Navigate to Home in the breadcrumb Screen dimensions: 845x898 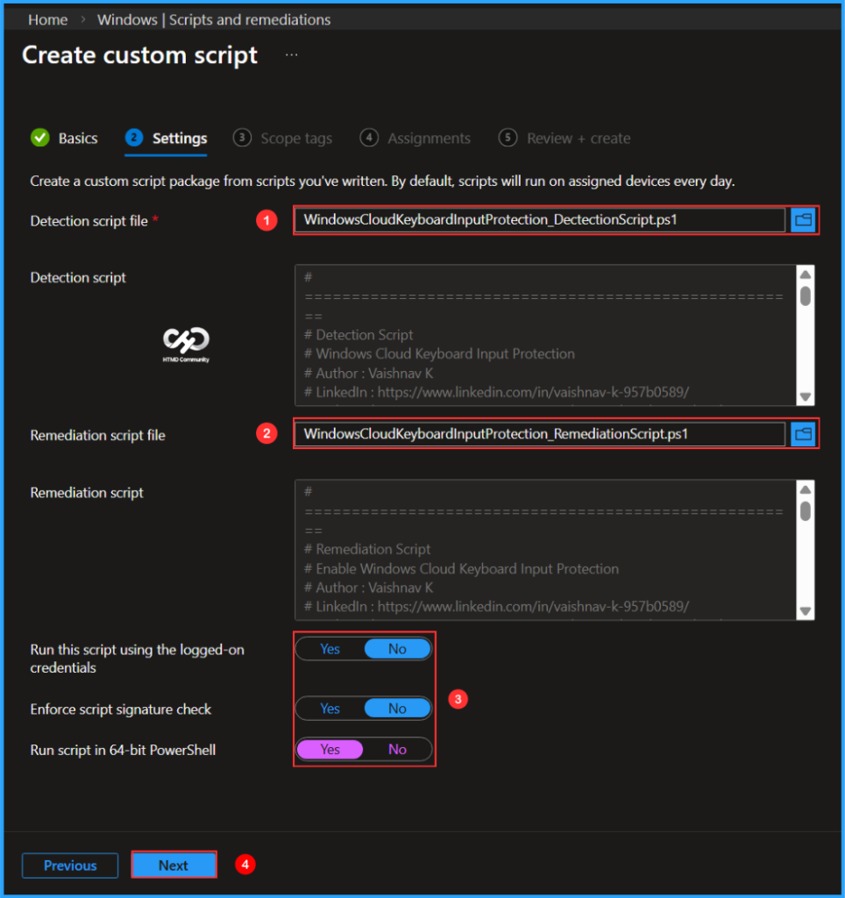(47, 19)
